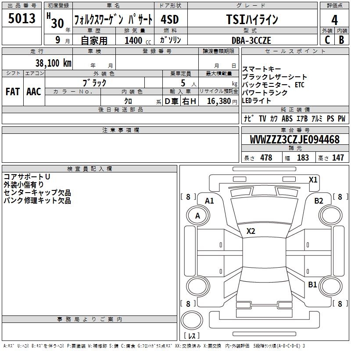The image size is (351, 351).
Task: Click shift type FAT
Action: click(x=13, y=92)
